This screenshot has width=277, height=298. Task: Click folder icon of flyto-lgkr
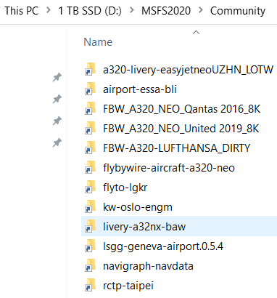click(90, 187)
